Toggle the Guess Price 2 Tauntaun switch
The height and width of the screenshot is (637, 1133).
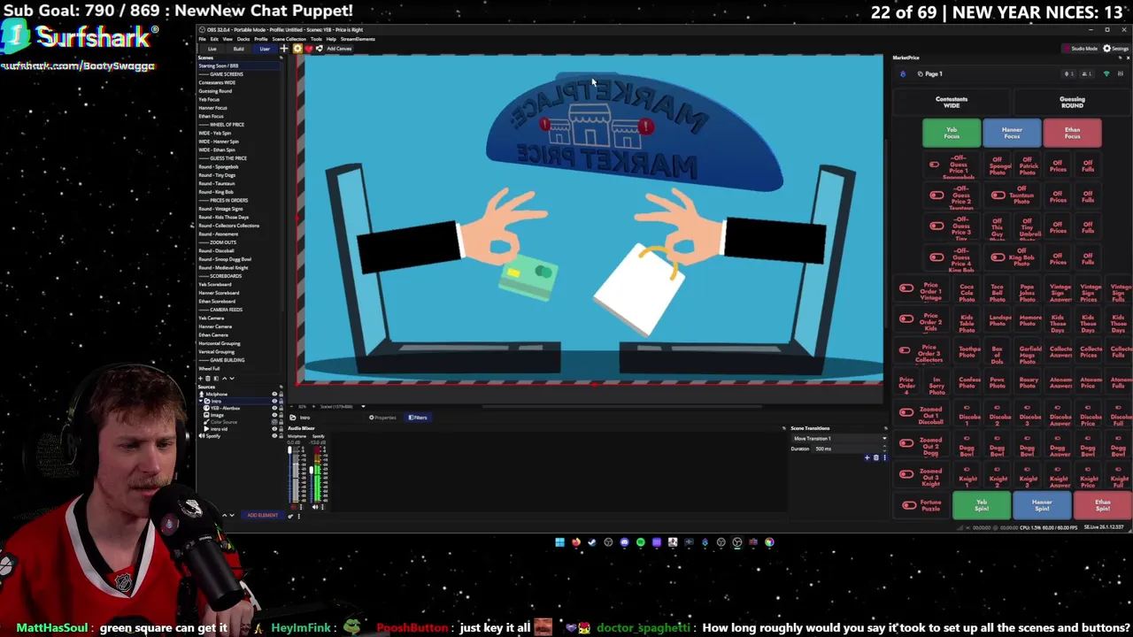[936, 196]
